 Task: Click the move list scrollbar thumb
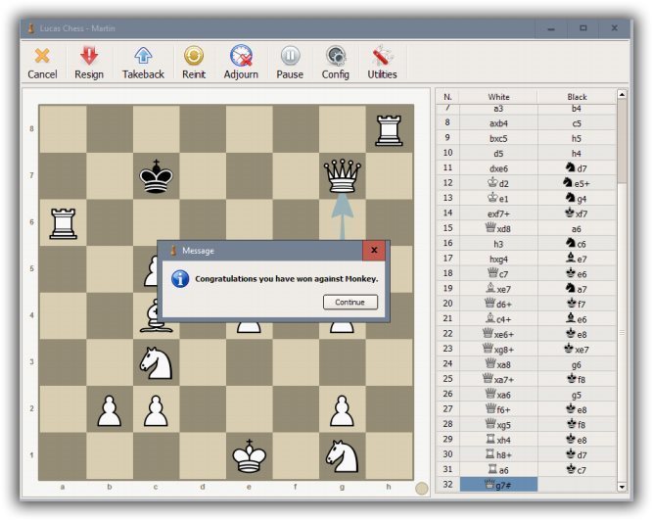(x=622, y=141)
